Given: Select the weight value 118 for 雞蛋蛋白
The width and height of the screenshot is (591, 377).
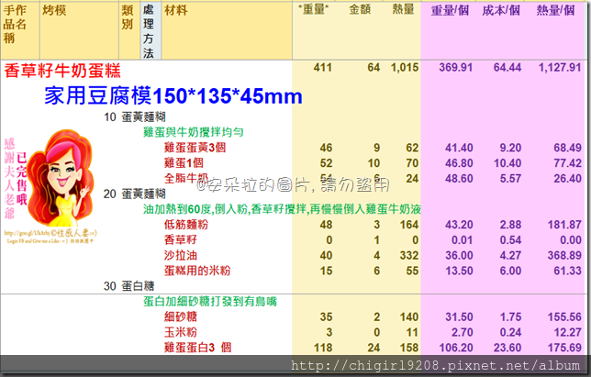Looking at the screenshot, I should pyautogui.click(x=323, y=348).
